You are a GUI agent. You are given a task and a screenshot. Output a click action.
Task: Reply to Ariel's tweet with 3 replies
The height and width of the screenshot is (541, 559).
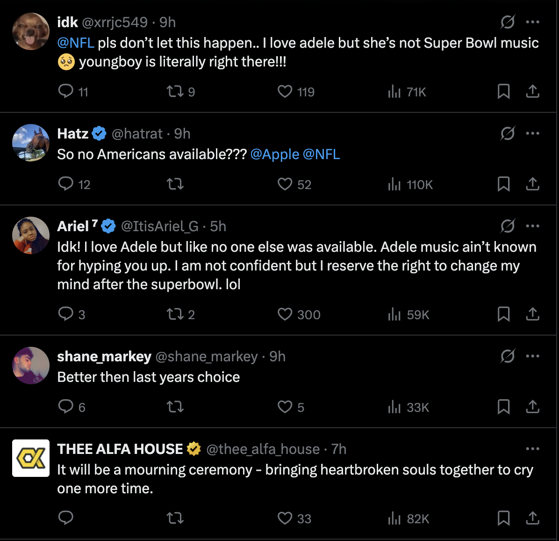click(x=66, y=314)
